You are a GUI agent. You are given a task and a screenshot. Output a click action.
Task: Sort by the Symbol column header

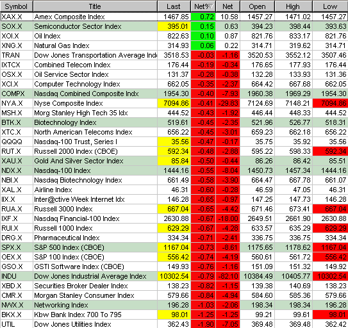pyautogui.click(x=17, y=6)
